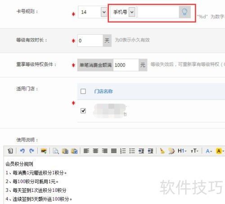Click the 门店名称 column header
This screenshot has width=225, height=204.
coord(103,91)
